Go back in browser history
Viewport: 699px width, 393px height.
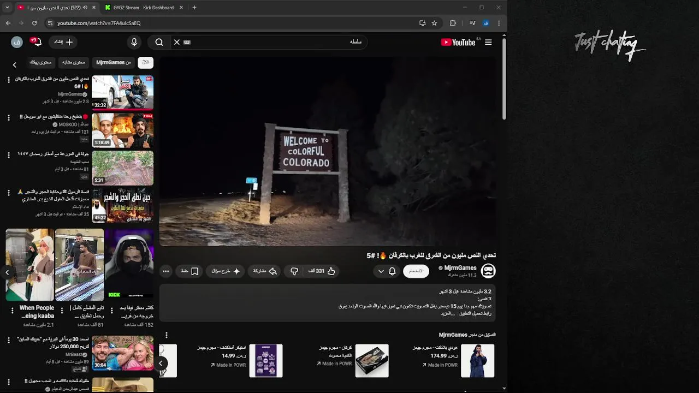(x=8, y=23)
